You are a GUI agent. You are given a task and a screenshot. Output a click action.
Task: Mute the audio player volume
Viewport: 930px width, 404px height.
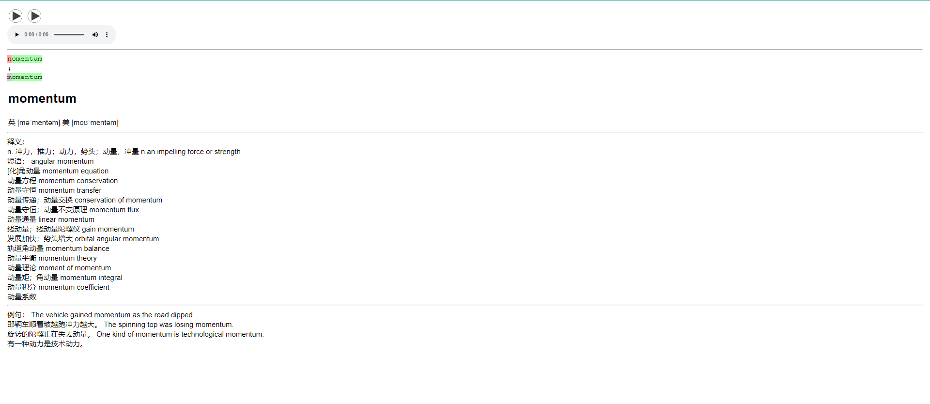point(95,34)
